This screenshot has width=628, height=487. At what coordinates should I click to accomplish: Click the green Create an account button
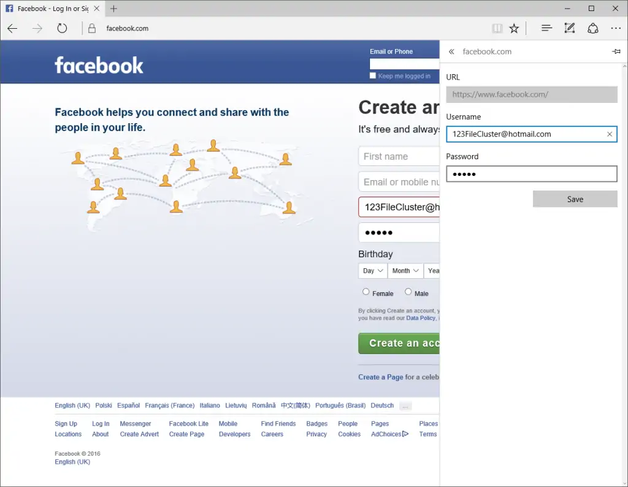tap(399, 343)
